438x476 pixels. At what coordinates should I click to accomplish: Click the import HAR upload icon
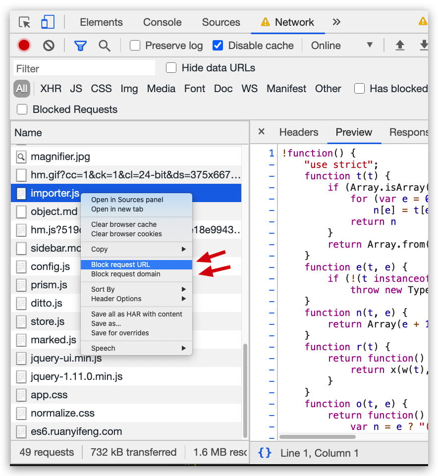coord(400,46)
